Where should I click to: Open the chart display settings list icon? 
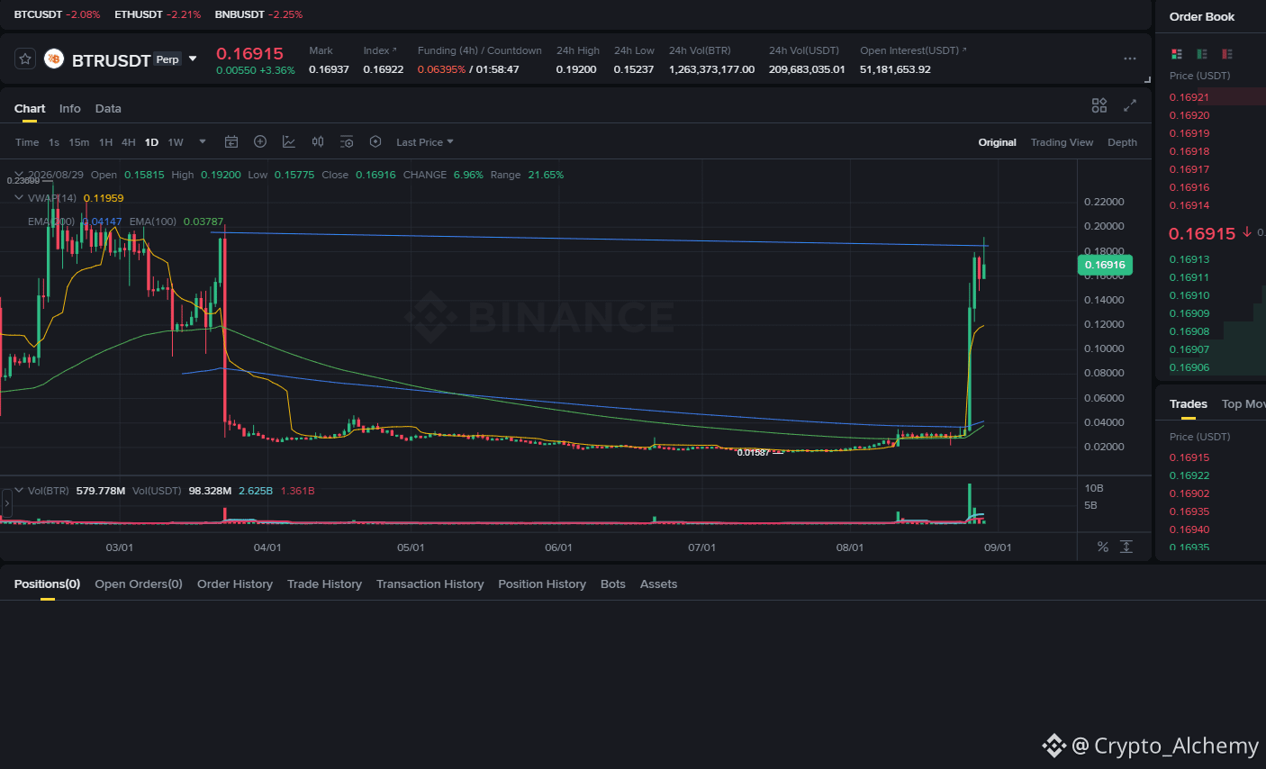(347, 141)
